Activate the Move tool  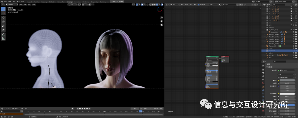(3, 17)
